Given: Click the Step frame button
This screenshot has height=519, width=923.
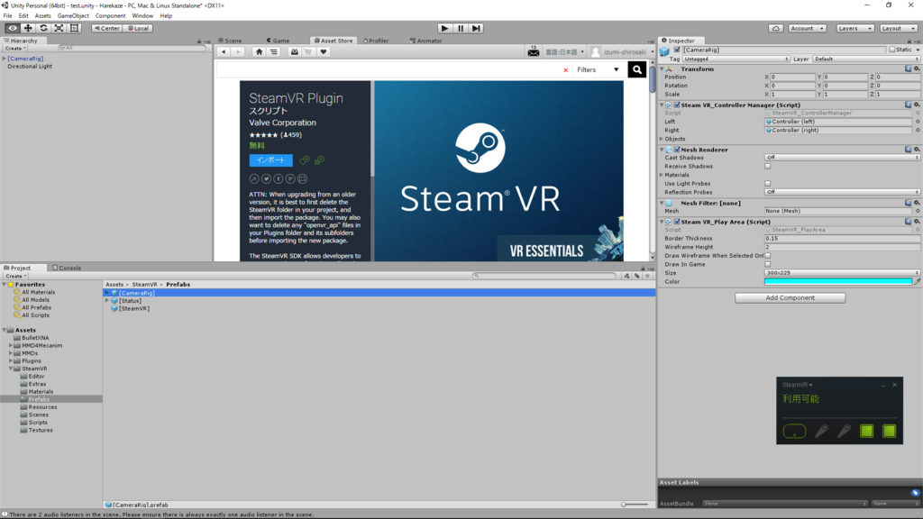Looking at the screenshot, I should [x=476, y=28].
